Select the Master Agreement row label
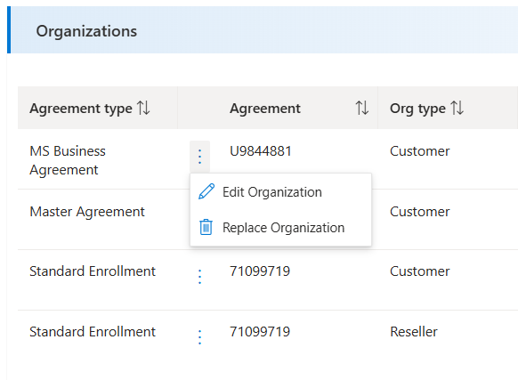 [87, 212]
